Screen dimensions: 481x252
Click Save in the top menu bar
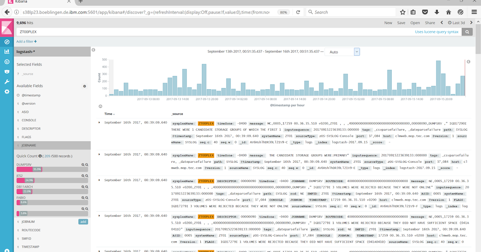click(401, 23)
